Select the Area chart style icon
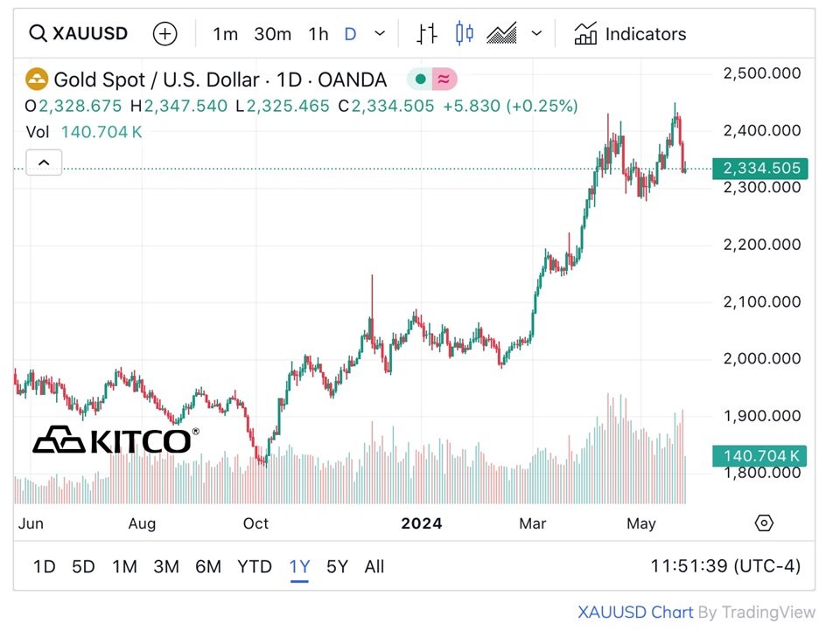826x637 pixels. tap(501, 34)
